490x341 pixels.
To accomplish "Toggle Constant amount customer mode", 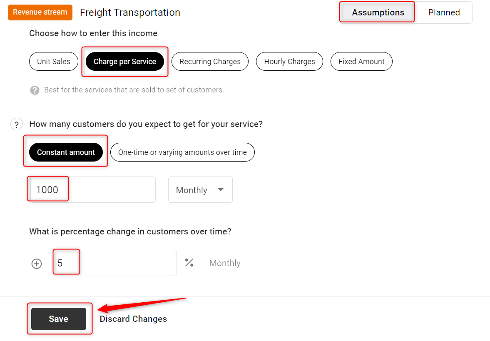I will coord(66,152).
